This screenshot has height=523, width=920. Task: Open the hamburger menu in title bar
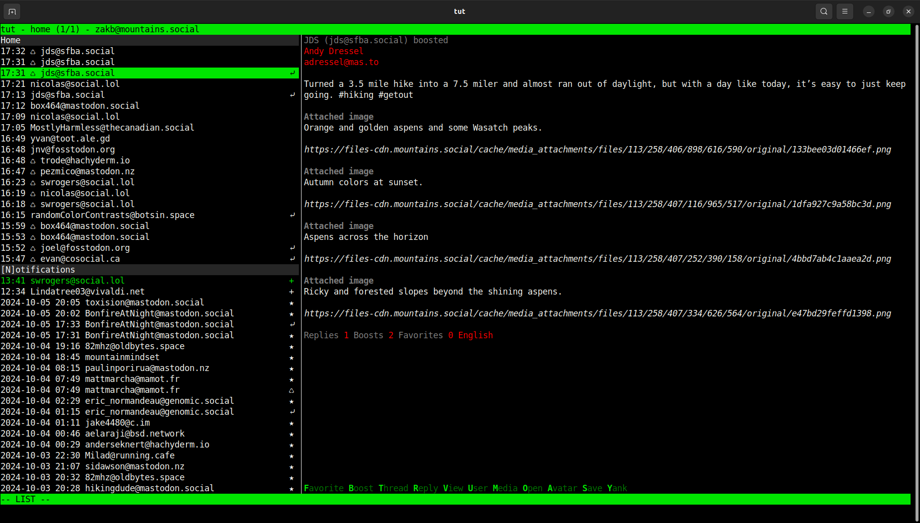point(844,11)
